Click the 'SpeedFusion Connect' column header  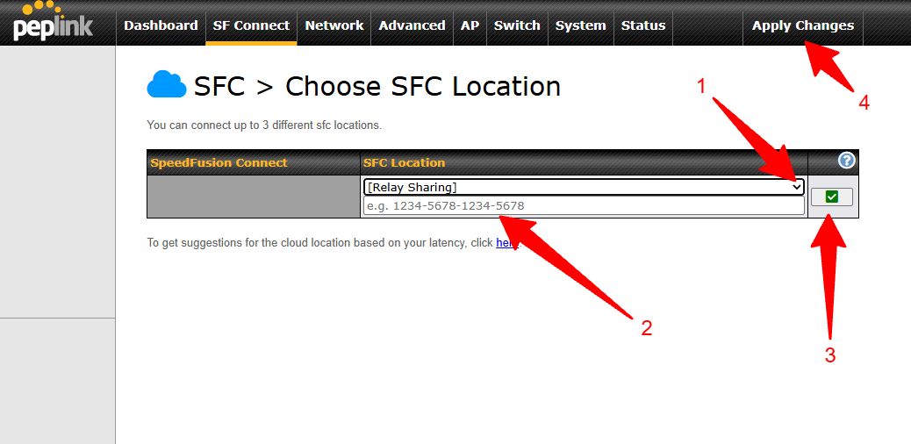[219, 162]
